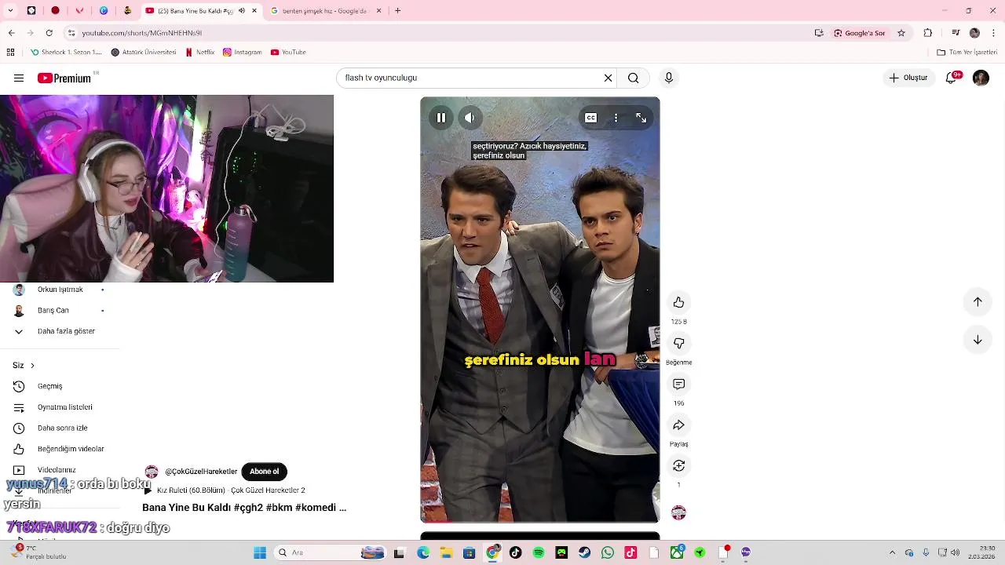This screenshot has height=565, width=1005.
Task: Dislike the Short (Beğenme)
Action: (x=678, y=344)
